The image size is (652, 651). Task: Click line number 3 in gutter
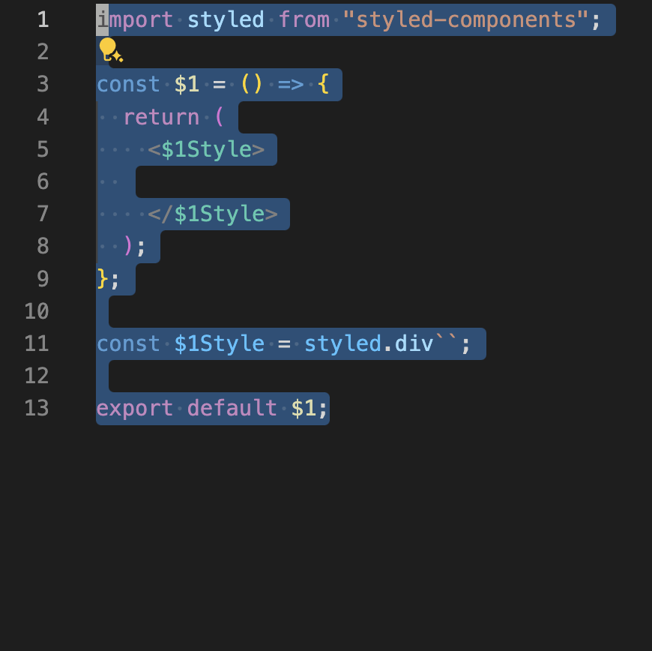pos(43,85)
